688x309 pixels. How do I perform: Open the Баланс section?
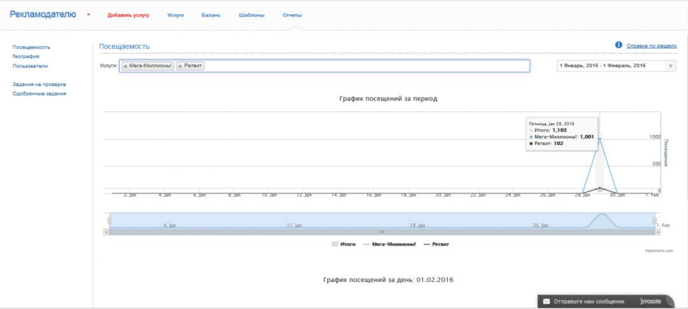(211, 15)
